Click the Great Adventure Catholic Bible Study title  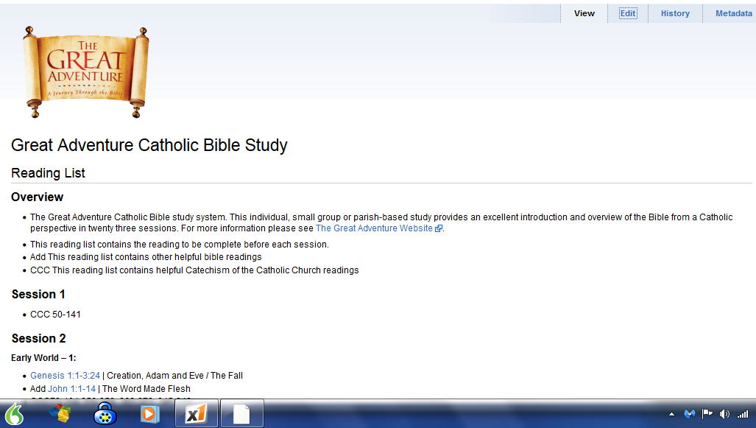pyautogui.click(x=149, y=145)
